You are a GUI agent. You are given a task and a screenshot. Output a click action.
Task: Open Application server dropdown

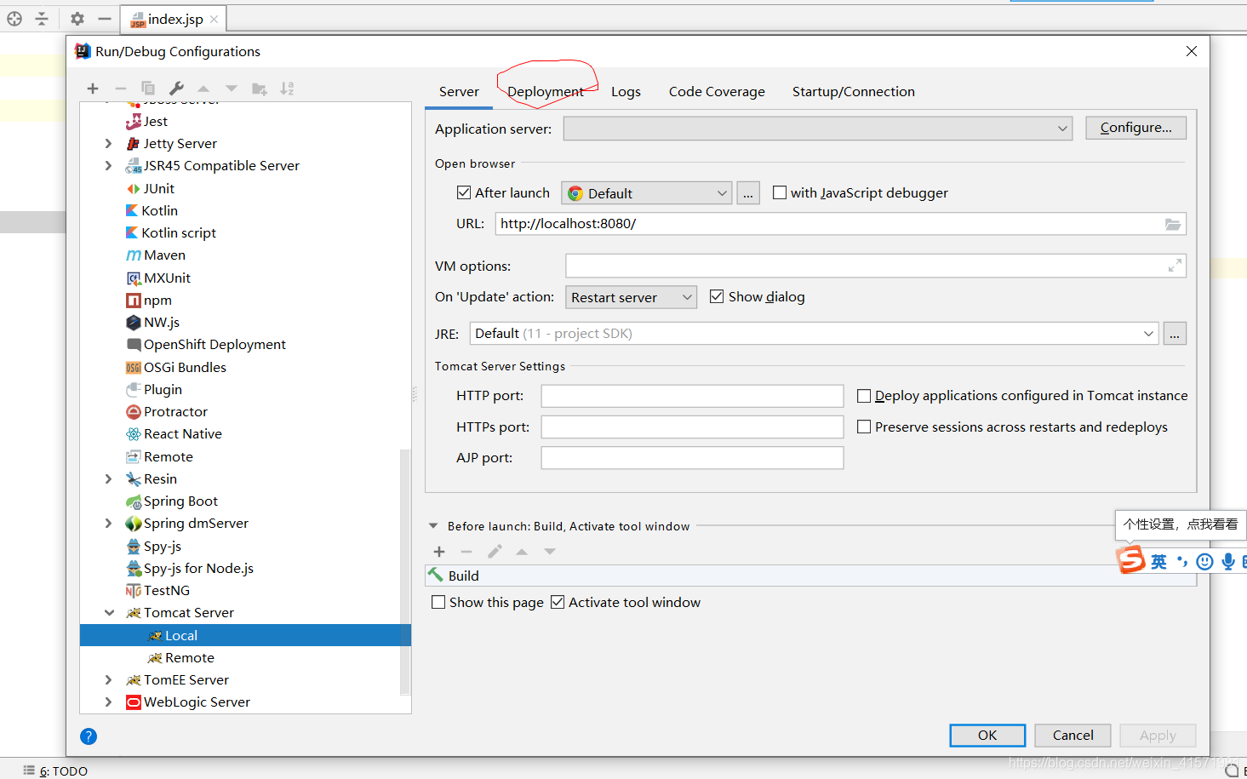pyautogui.click(x=819, y=129)
